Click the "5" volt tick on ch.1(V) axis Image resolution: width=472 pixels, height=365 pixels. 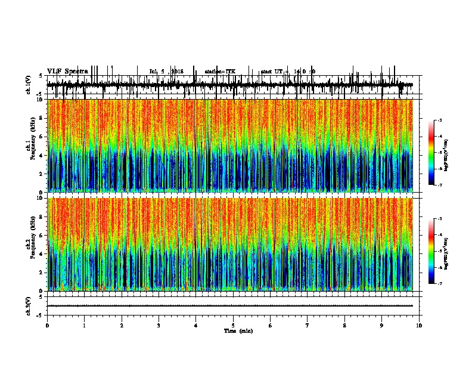(41, 76)
